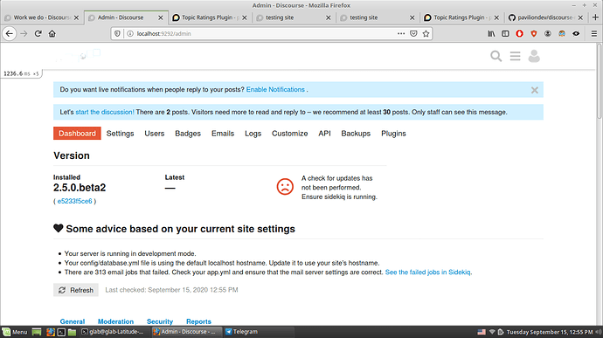Open the Discourse search icon
The height and width of the screenshot is (338, 603).
496,56
